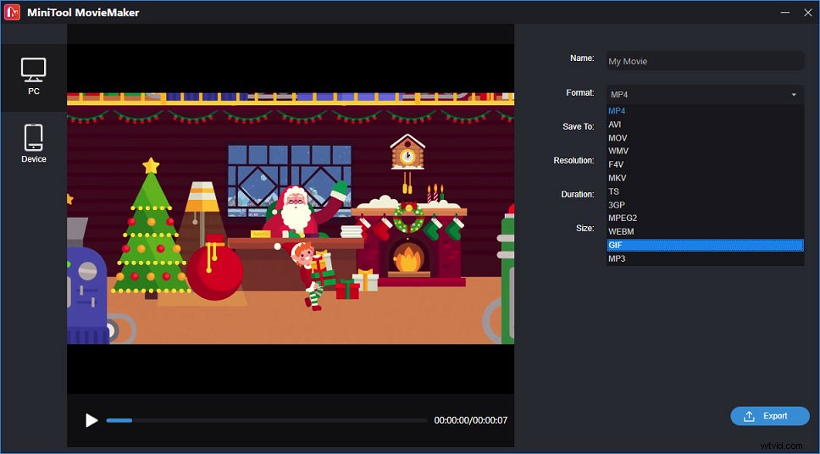Choose WMV from the format list
Image resolution: width=820 pixels, height=454 pixels.
click(705, 151)
